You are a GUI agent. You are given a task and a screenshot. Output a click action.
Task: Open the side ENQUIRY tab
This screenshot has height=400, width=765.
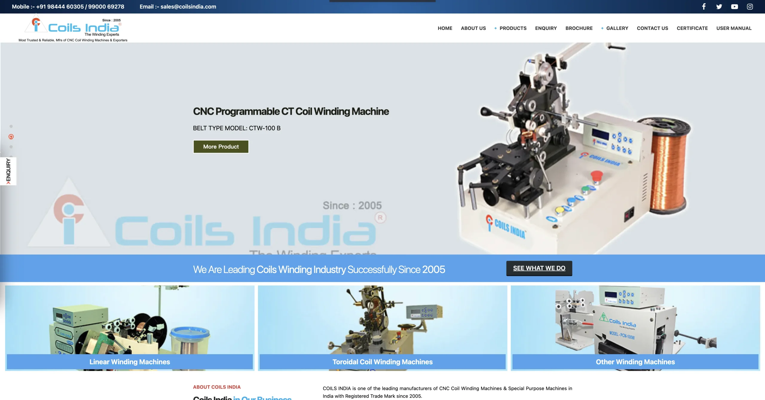(8, 171)
